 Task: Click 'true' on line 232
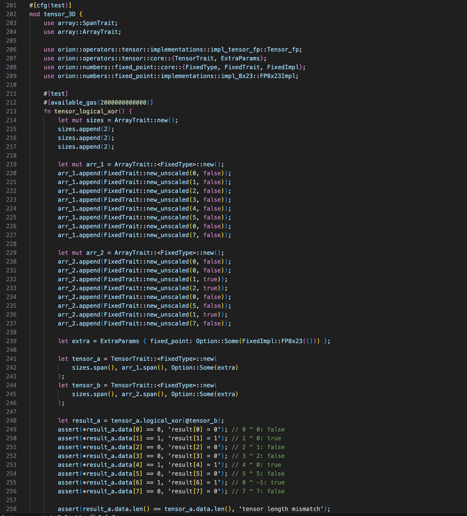pos(210,279)
